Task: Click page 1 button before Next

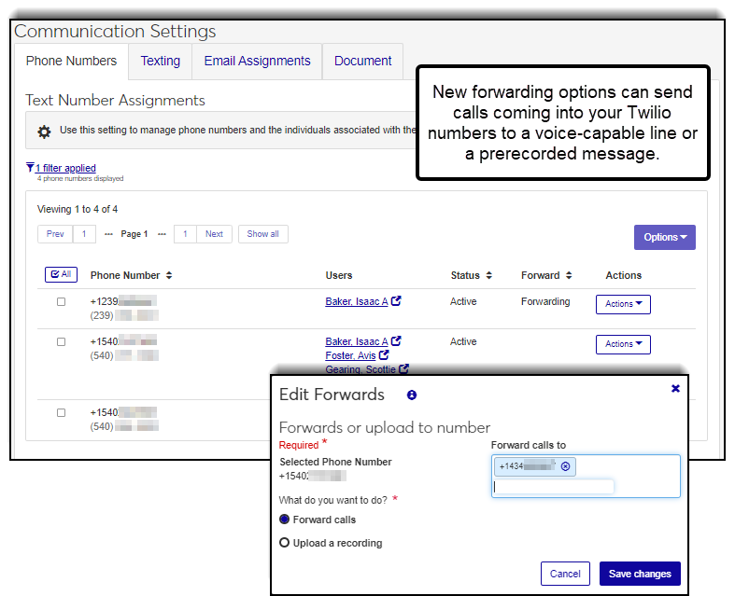Action: [x=185, y=234]
